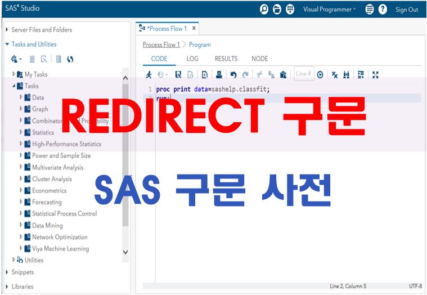Expand the Snippets section

pos(7,272)
